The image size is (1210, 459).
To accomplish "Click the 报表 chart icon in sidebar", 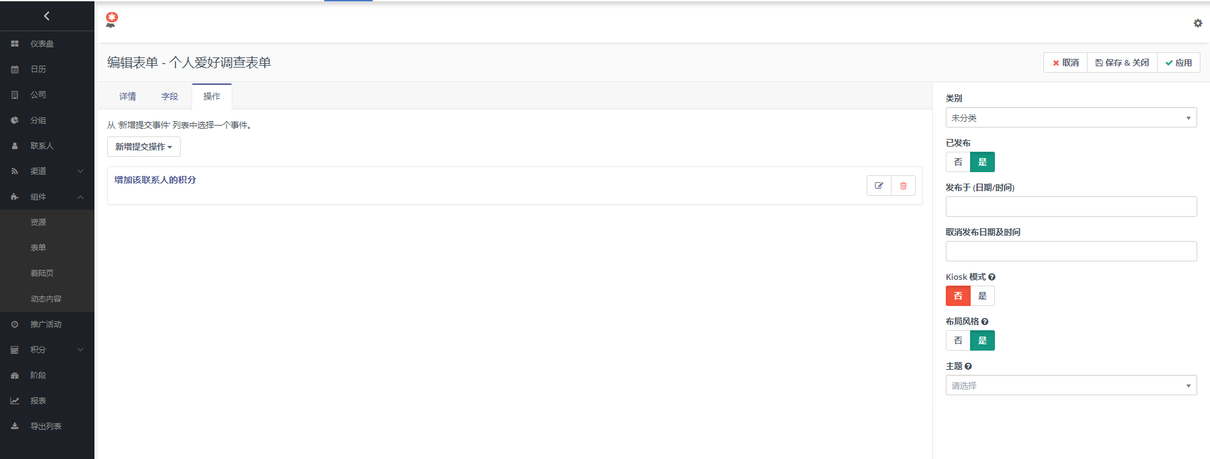I will click(15, 401).
